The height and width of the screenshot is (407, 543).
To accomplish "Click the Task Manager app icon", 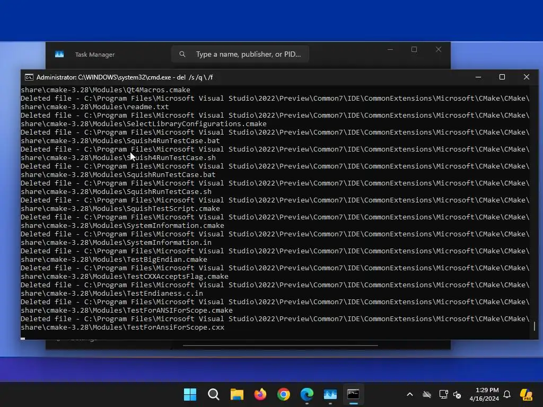I will click(x=59, y=55).
